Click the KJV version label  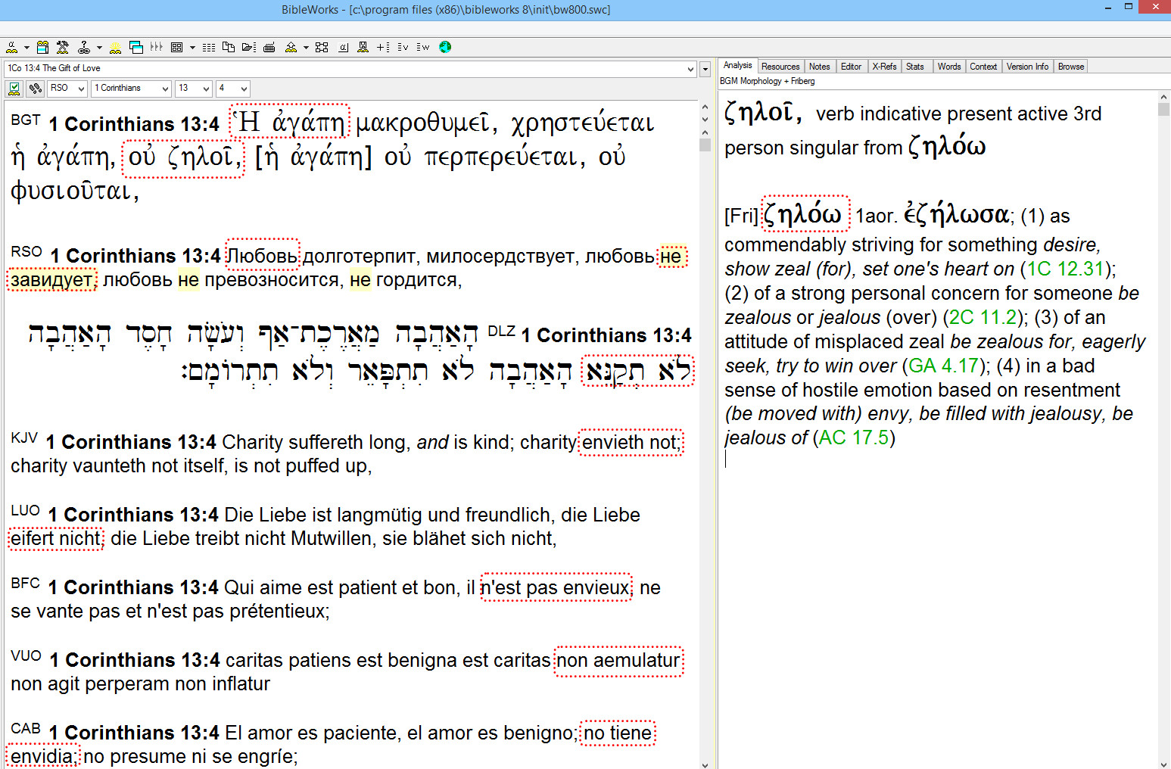point(24,438)
